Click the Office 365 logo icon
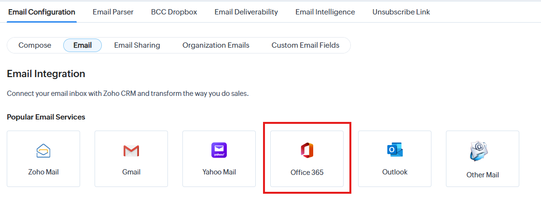 pos(307,151)
